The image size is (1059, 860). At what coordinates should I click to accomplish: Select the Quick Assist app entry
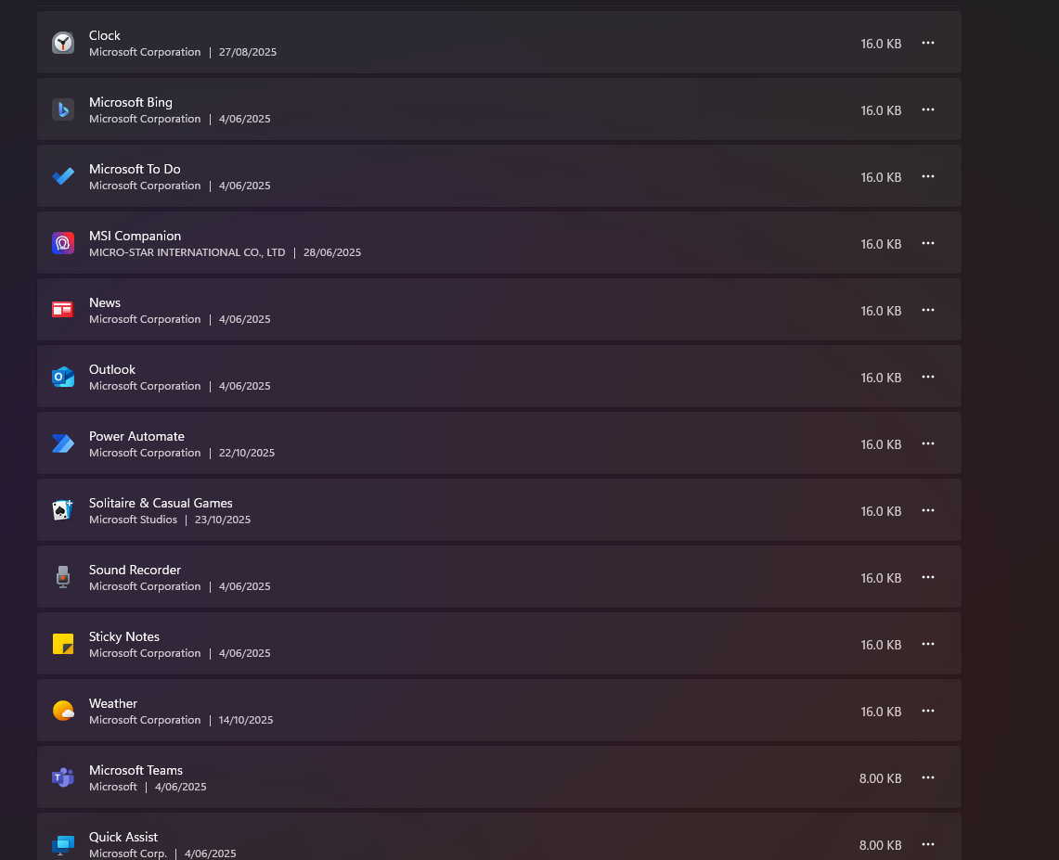(x=123, y=837)
